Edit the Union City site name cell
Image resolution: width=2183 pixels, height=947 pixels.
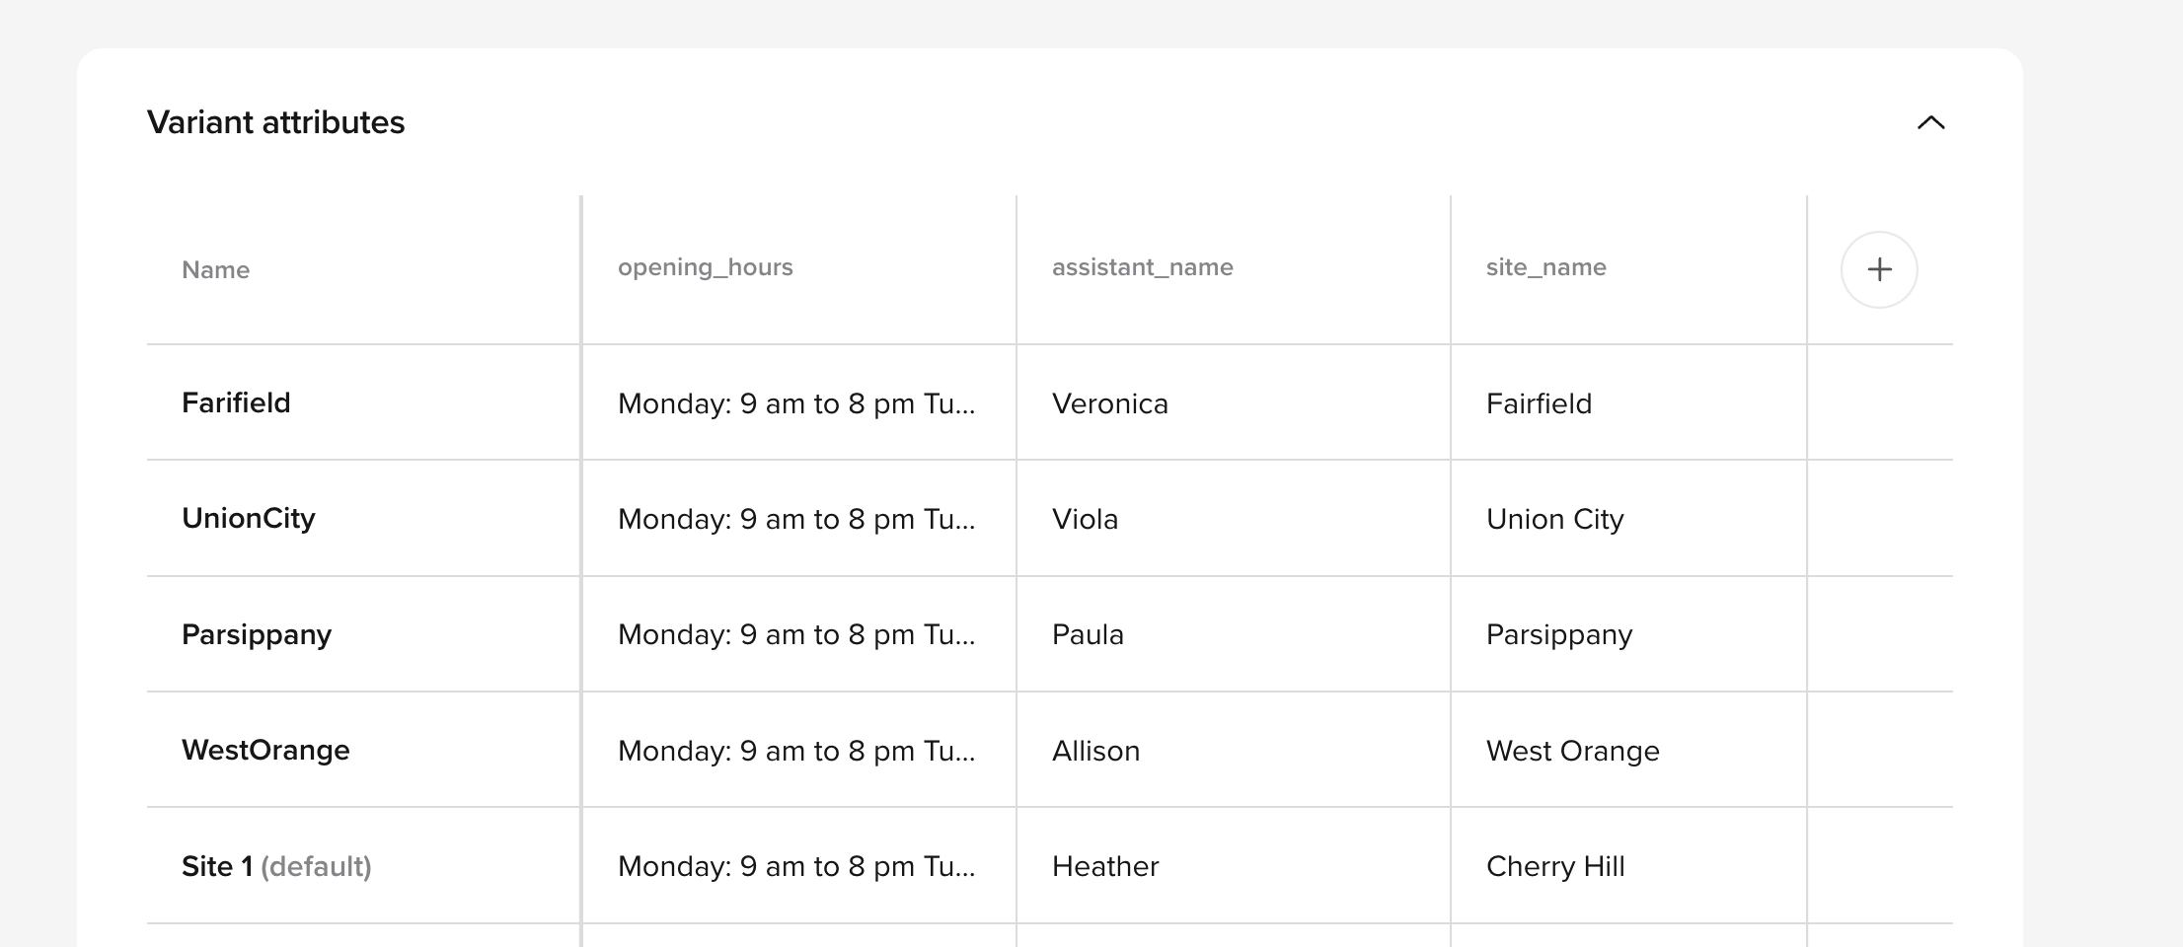tap(1554, 519)
